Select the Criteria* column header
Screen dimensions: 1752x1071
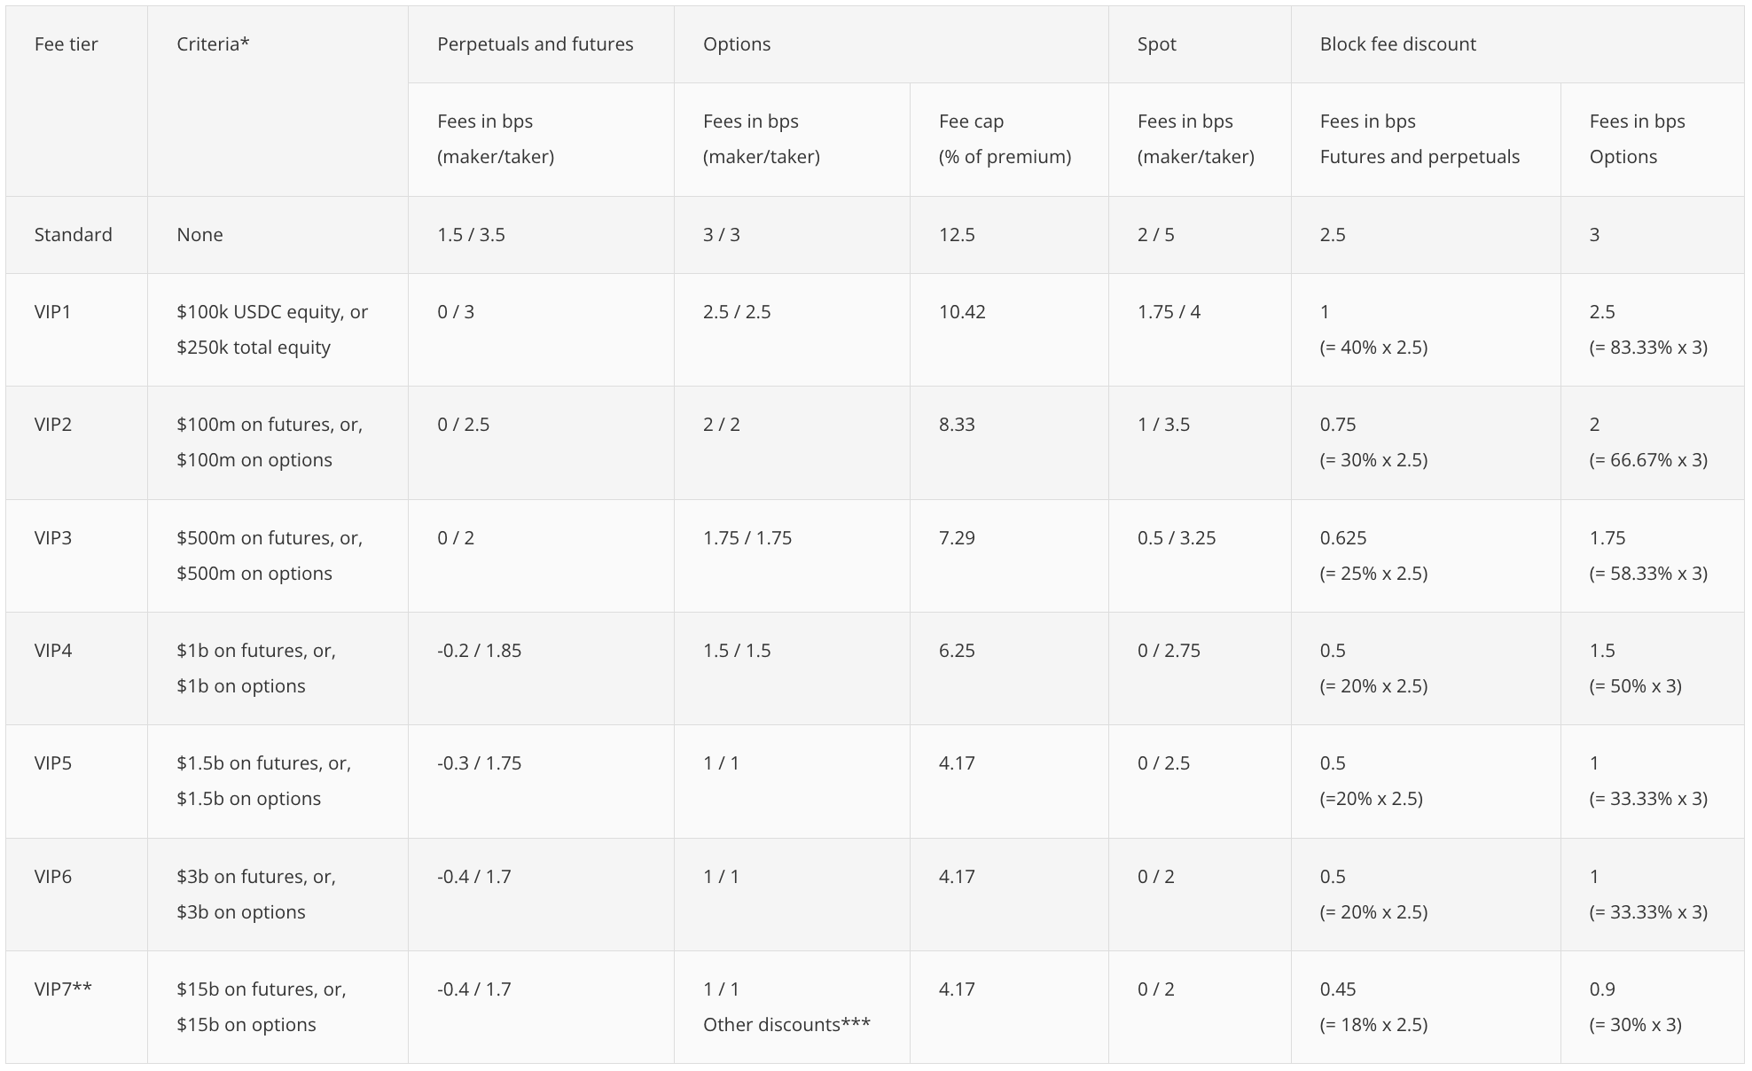(x=213, y=44)
